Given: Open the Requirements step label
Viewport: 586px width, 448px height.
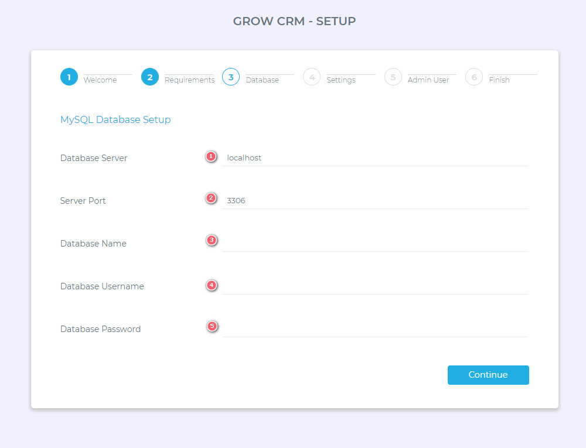Looking at the screenshot, I should click(x=189, y=80).
